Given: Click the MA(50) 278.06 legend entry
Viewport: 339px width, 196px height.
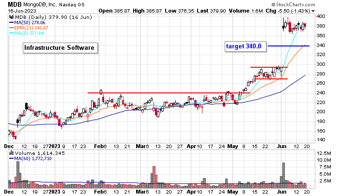Looking at the screenshot, I should 30,22.
